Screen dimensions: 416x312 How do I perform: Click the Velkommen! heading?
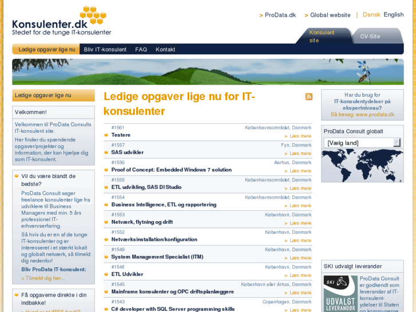point(31,112)
